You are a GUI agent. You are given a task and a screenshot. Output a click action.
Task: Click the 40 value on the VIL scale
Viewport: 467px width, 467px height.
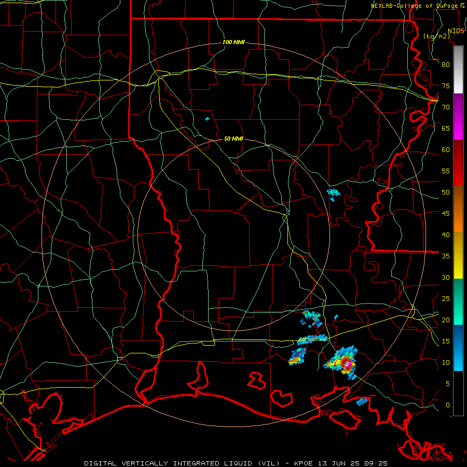[x=446, y=235]
